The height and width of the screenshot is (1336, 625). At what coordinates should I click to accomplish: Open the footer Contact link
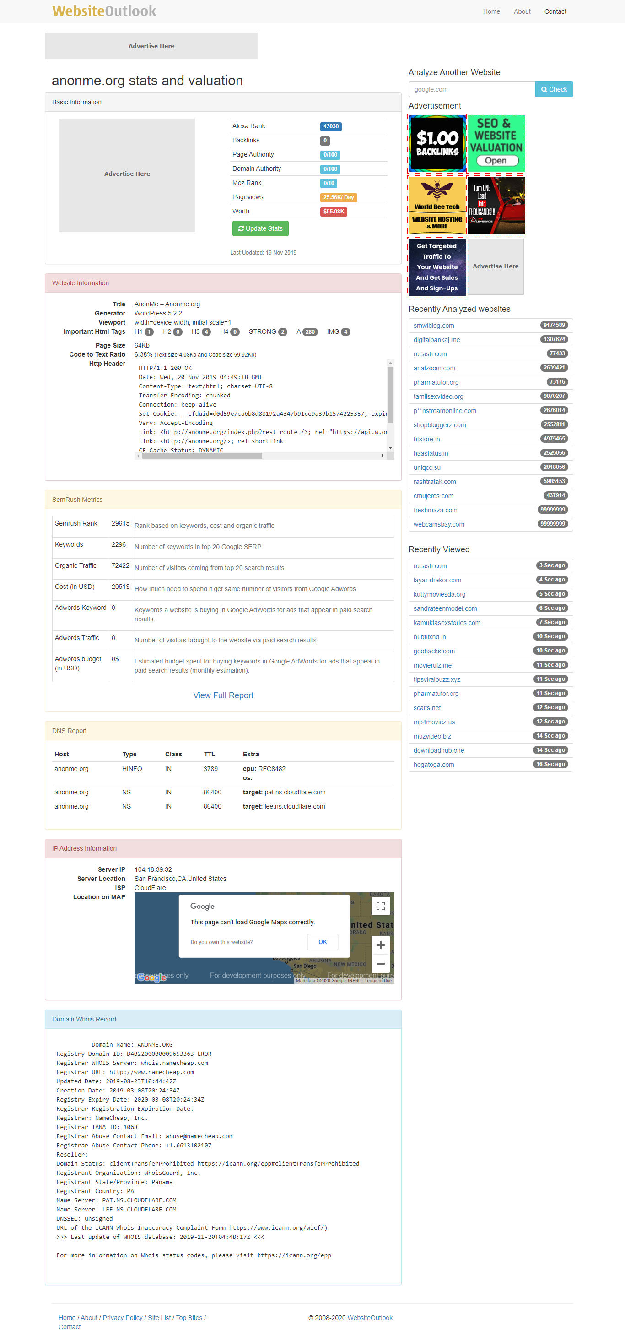coord(70,1327)
